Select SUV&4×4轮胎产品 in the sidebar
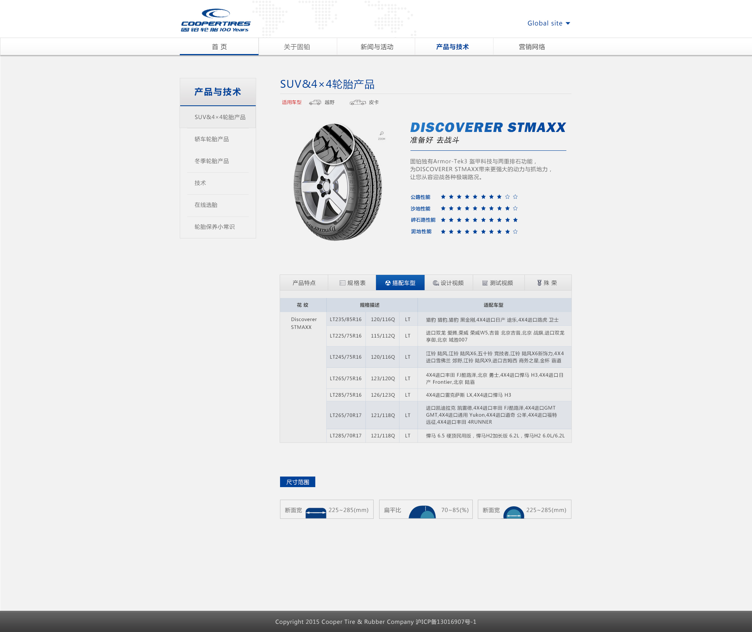The image size is (752, 632). tap(218, 117)
